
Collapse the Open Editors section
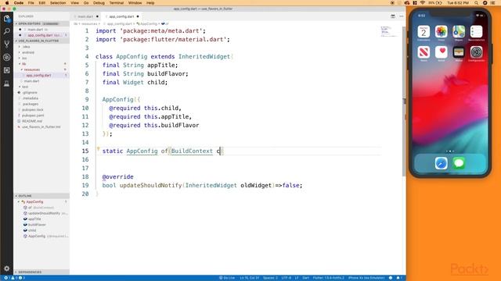point(41,23)
